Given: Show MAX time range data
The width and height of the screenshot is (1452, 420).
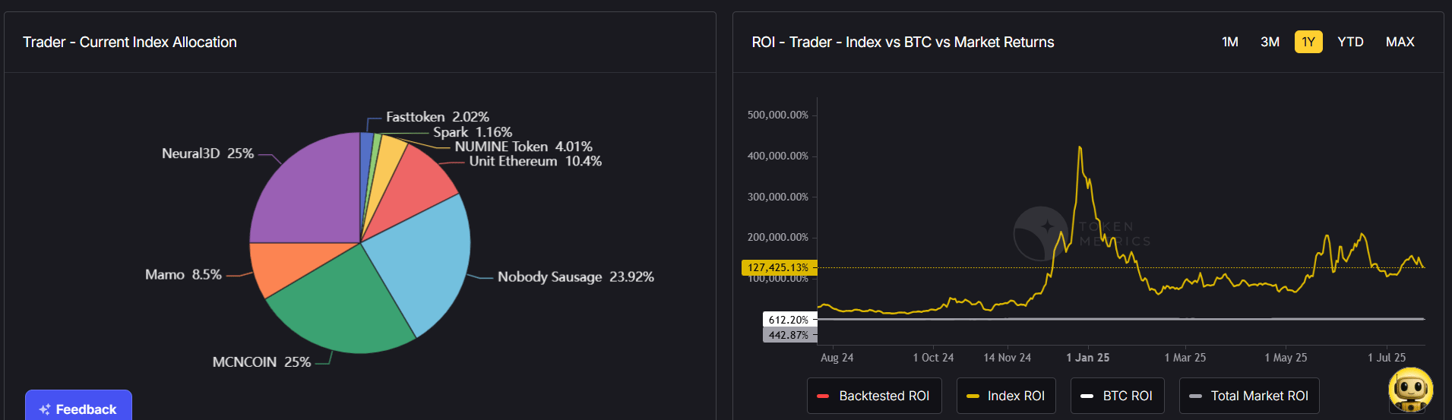Looking at the screenshot, I should (x=1400, y=42).
